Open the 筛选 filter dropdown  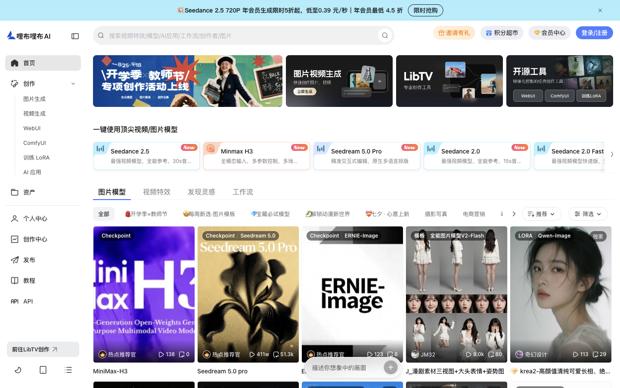pyautogui.click(x=588, y=214)
